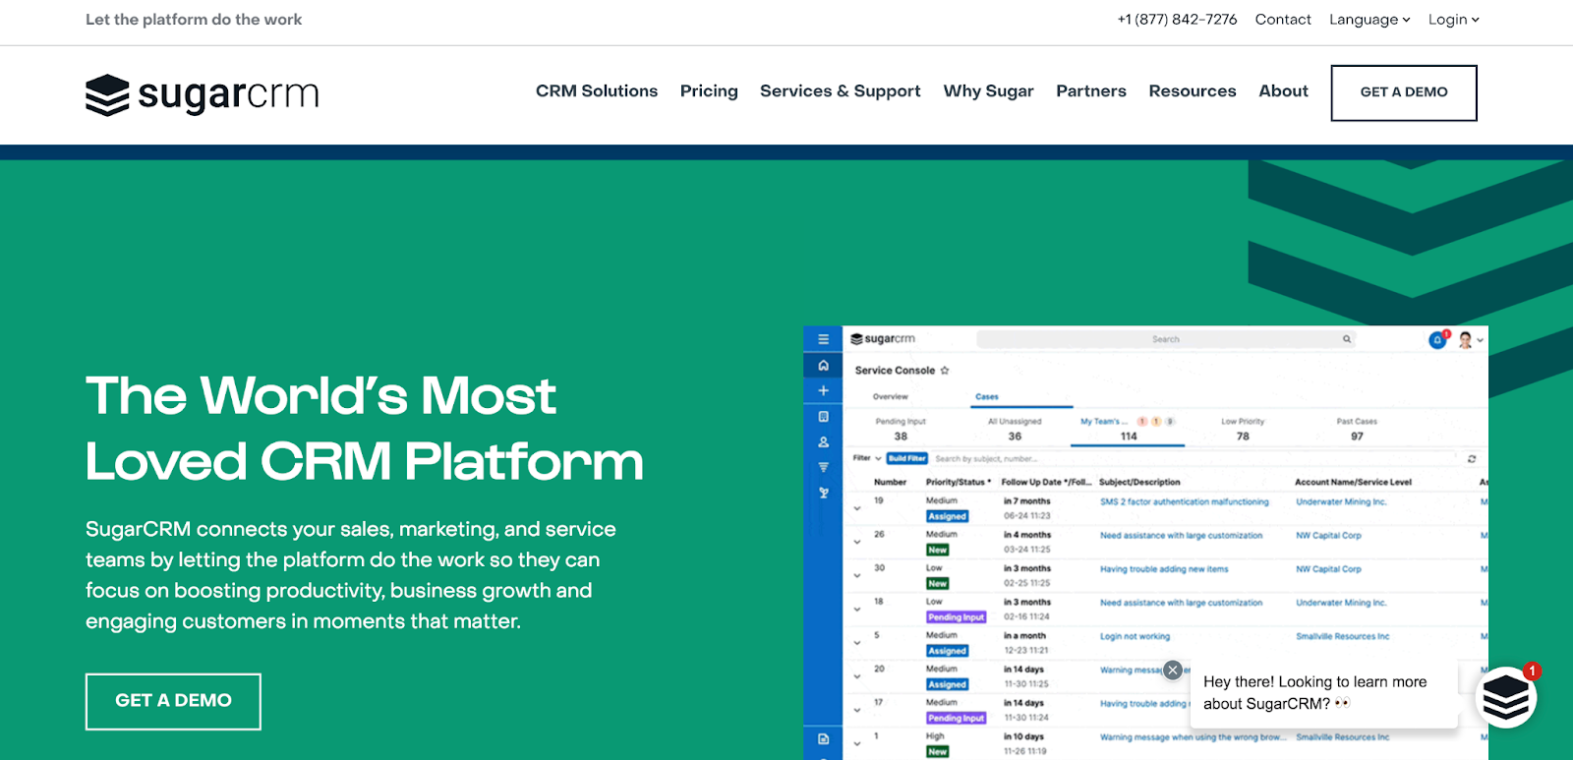Select the My Team's 114 tile
Image resolution: width=1573 pixels, height=760 pixels.
point(1128,429)
